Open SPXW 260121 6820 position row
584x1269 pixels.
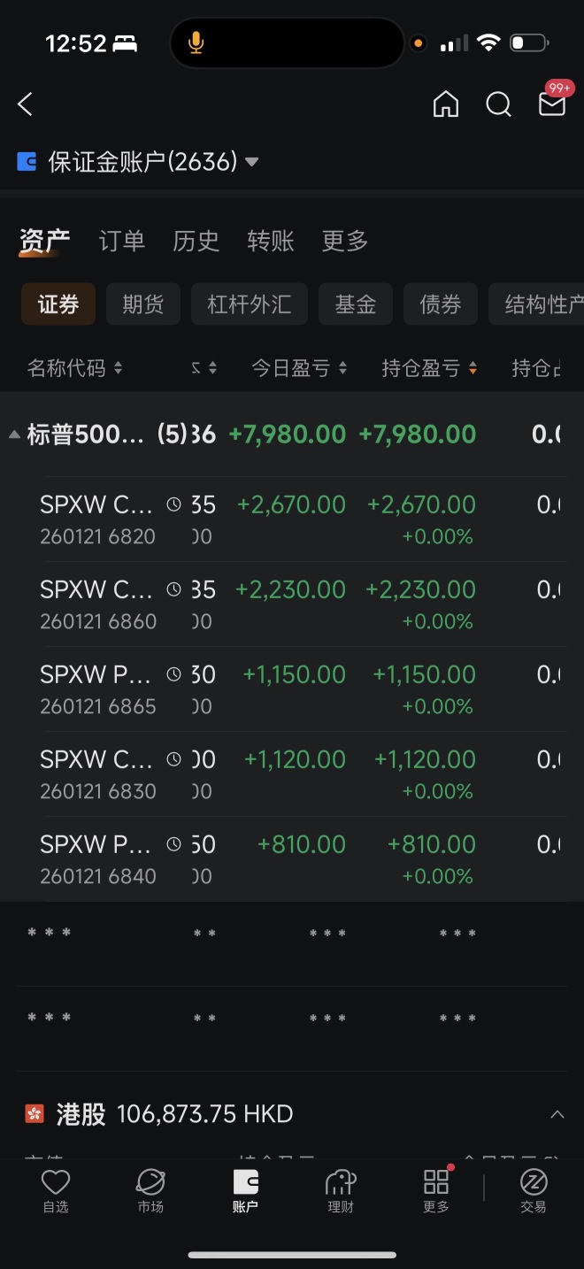pos(292,519)
